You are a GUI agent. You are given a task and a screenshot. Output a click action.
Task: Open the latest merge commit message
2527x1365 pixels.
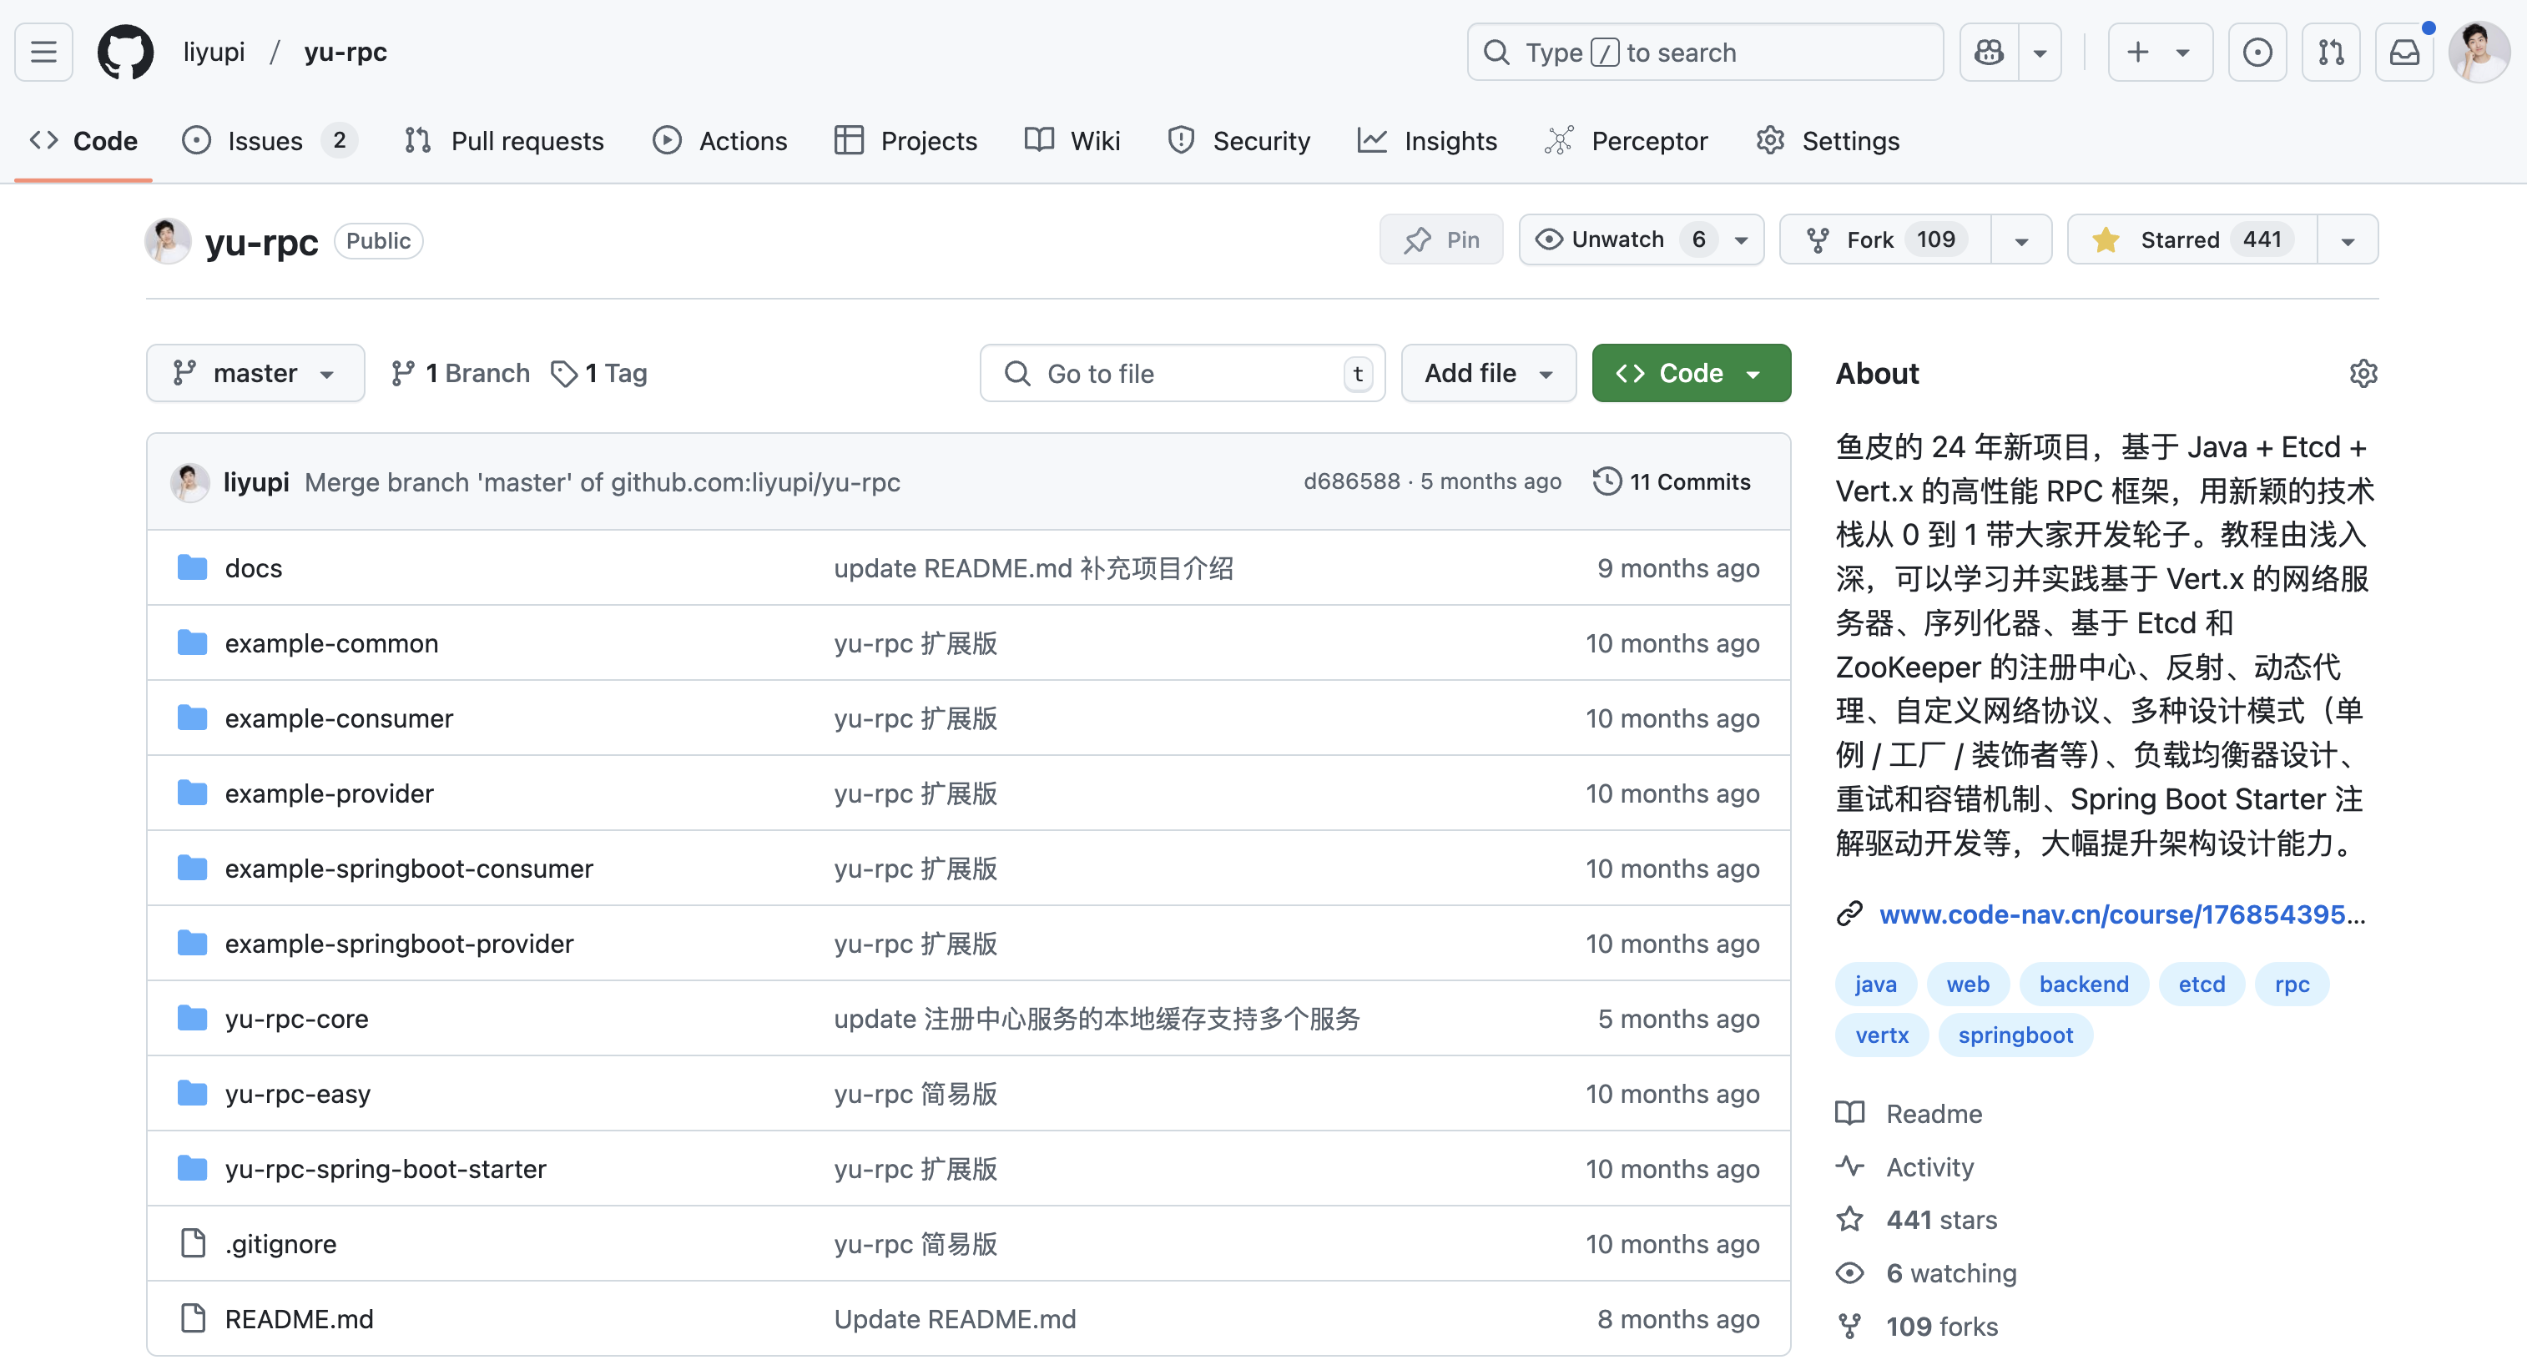point(603,481)
